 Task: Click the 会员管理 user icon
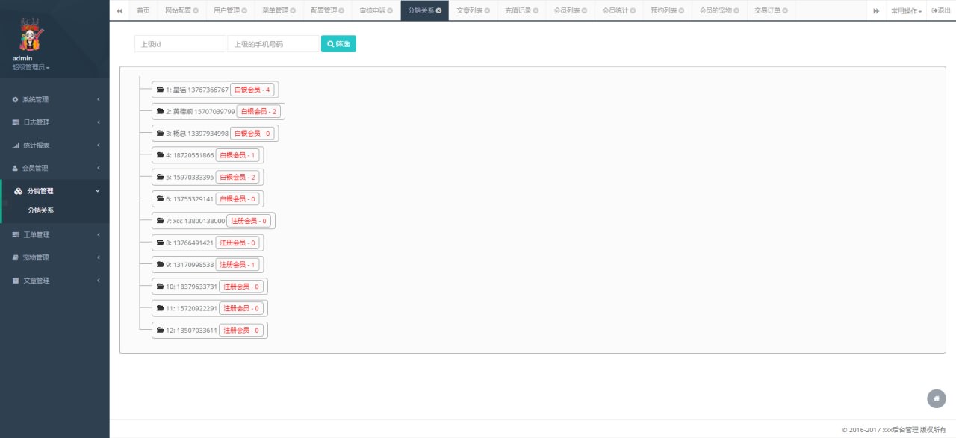tap(16, 168)
